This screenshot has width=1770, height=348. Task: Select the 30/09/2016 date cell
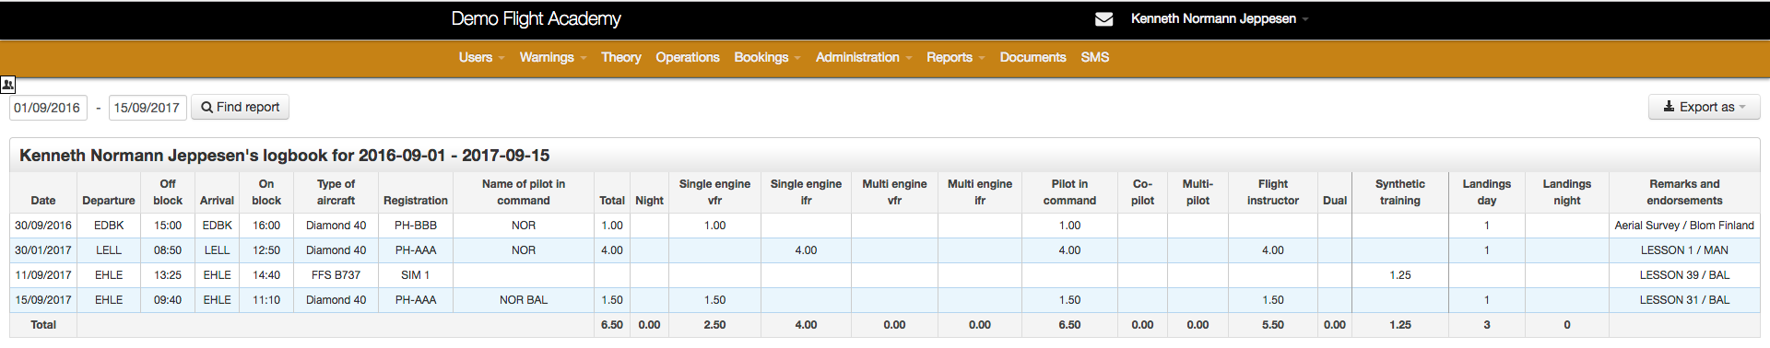pyautogui.click(x=43, y=226)
